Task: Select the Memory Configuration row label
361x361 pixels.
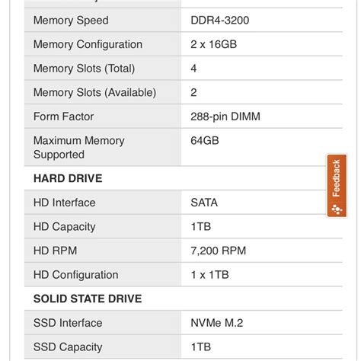Action: (x=88, y=44)
